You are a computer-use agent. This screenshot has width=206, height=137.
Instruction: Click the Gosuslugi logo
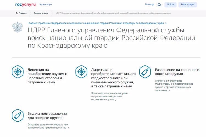(25, 5)
